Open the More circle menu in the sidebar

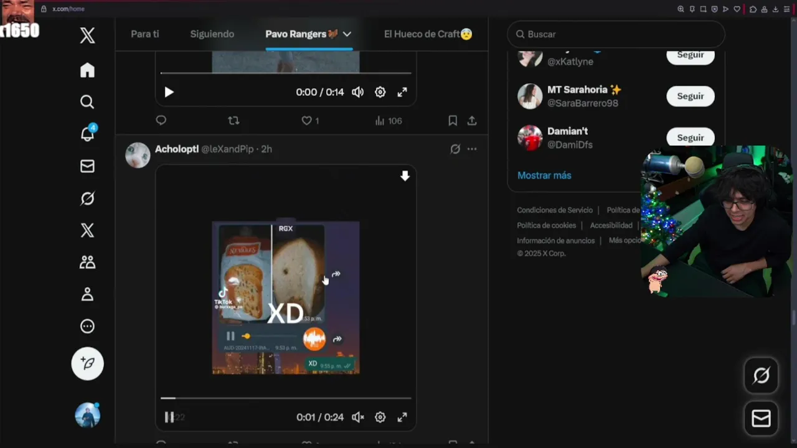[x=87, y=326]
